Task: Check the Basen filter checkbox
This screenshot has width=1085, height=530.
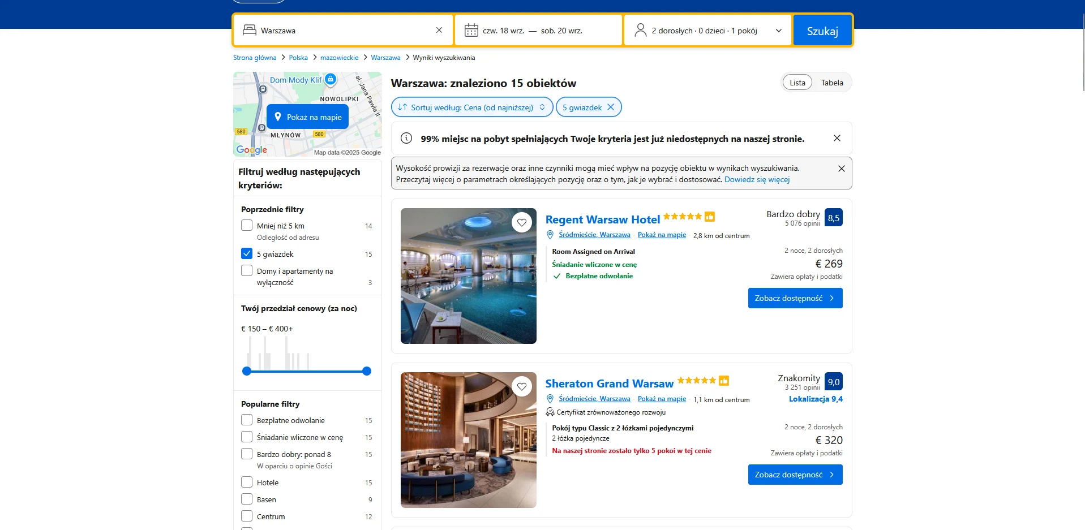Action: click(247, 499)
